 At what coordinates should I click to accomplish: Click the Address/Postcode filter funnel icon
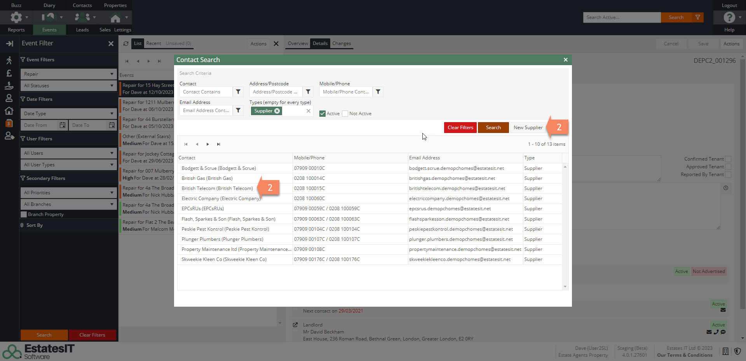click(x=308, y=92)
